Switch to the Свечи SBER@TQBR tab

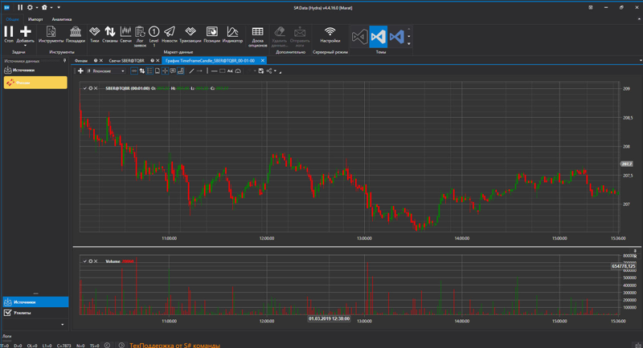[127, 60]
